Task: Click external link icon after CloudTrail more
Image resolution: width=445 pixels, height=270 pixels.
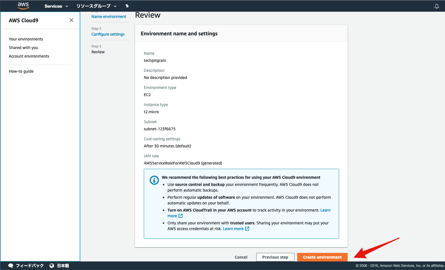Action: tap(181, 216)
